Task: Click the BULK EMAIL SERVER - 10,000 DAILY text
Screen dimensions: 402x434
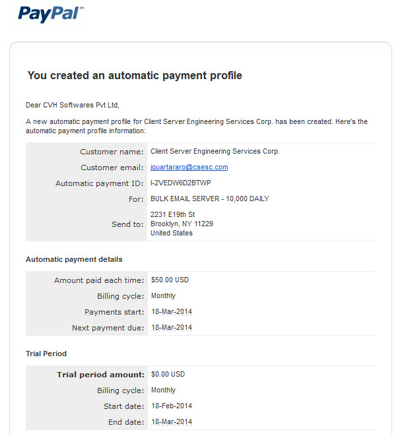Action: [x=210, y=199]
